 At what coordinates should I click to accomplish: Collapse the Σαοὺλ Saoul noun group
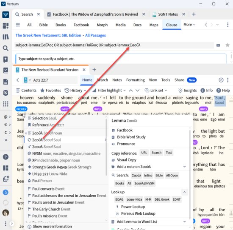pos(26,133)
